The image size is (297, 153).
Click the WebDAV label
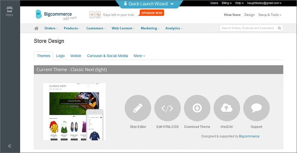[227, 127]
